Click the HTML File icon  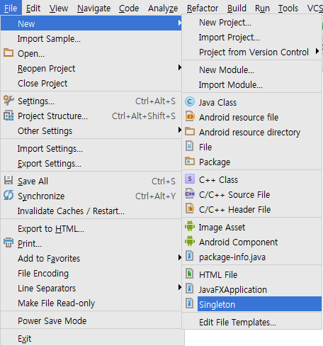[x=189, y=274]
